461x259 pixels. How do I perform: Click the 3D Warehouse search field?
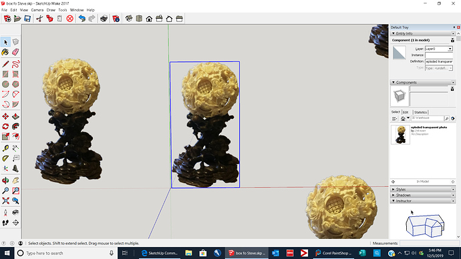(428, 118)
